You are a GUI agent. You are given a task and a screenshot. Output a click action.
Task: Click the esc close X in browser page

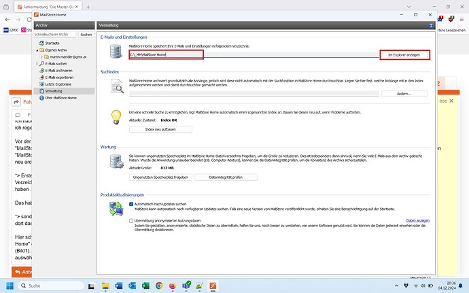pyautogui.click(x=451, y=101)
